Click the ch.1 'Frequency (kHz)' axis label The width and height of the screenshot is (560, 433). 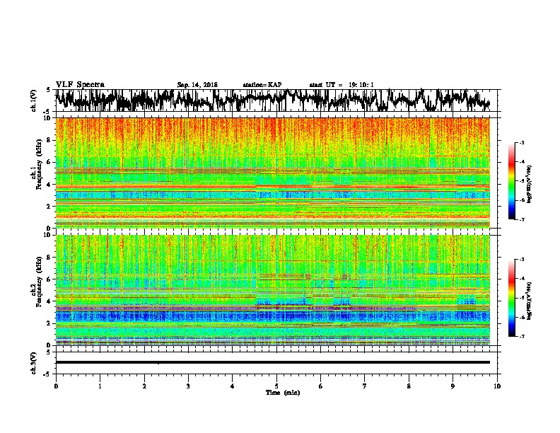tap(40, 165)
